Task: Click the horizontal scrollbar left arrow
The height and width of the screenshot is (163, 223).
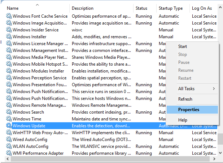Action: click(x=8, y=159)
